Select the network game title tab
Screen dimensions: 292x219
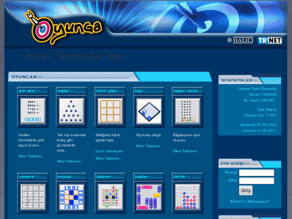click(x=33, y=177)
